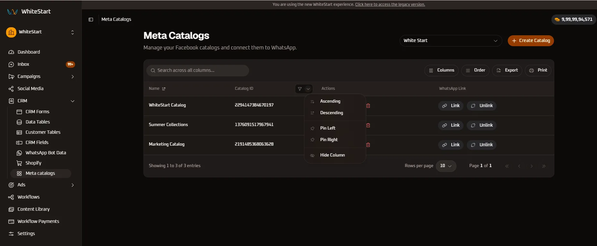
Task: Delete the WhiteStart Catalog row
Action: click(368, 106)
